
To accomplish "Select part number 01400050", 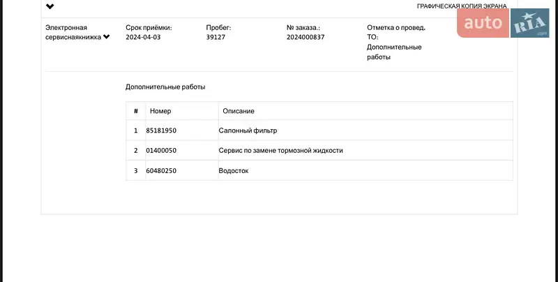I will [161, 150].
